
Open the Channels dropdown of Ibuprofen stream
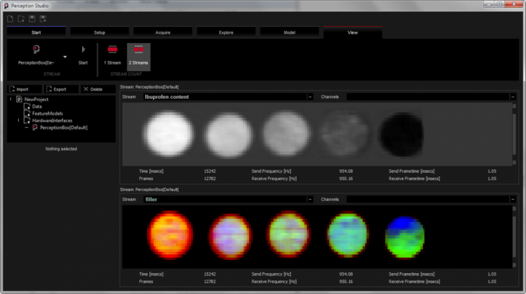point(513,97)
